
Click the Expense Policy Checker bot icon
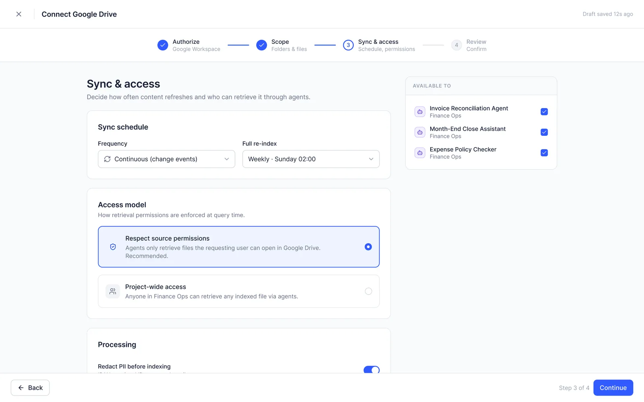420,153
